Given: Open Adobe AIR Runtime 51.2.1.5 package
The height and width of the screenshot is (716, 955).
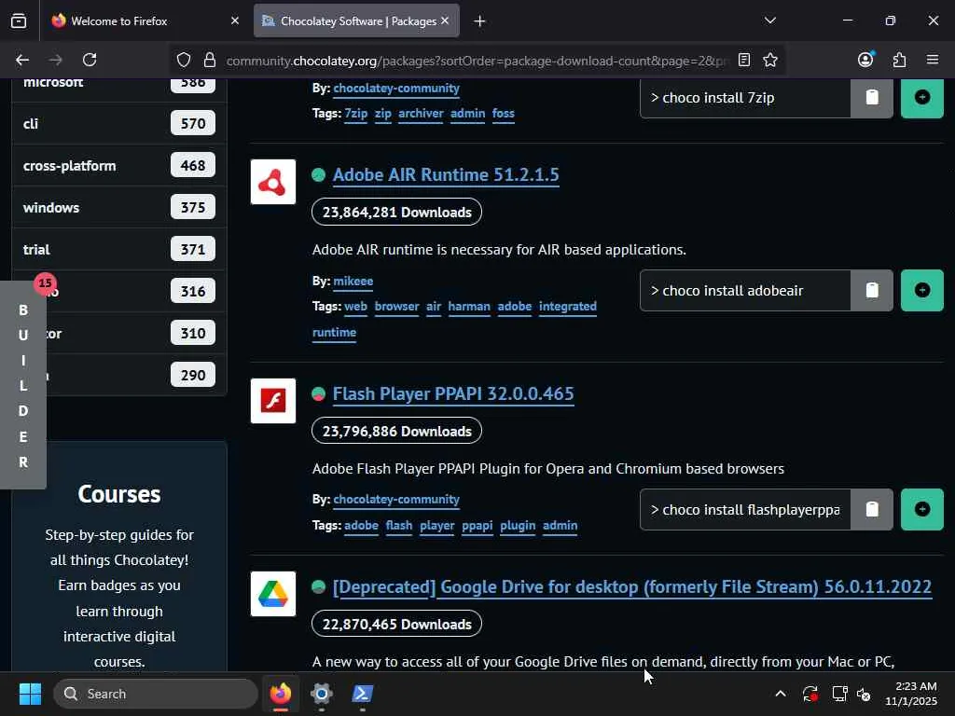Looking at the screenshot, I should 445,174.
